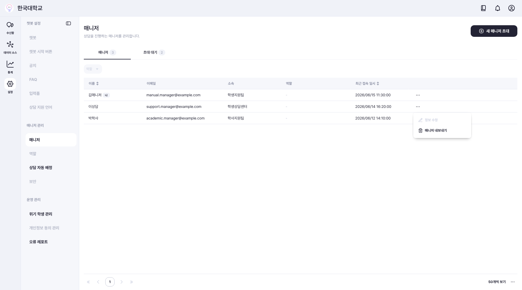Click the date 2026/06/15 11:30:00

coord(373,95)
